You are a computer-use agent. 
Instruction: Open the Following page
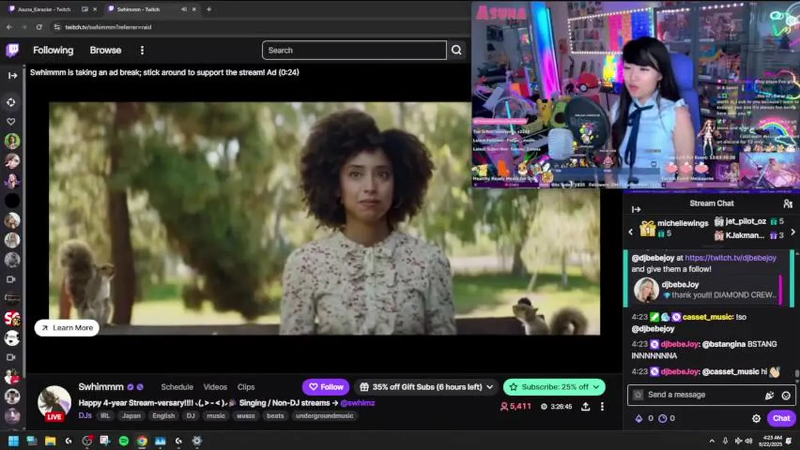click(53, 50)
